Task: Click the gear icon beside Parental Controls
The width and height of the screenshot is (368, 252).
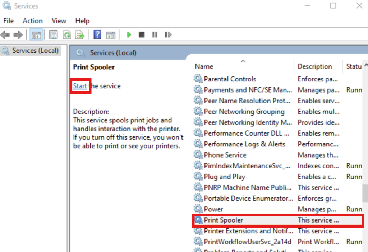Action: pos(198,79)
